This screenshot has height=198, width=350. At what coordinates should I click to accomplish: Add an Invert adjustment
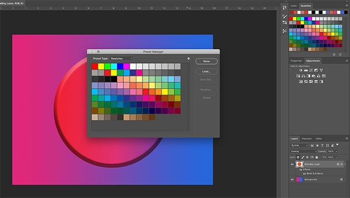301,82
